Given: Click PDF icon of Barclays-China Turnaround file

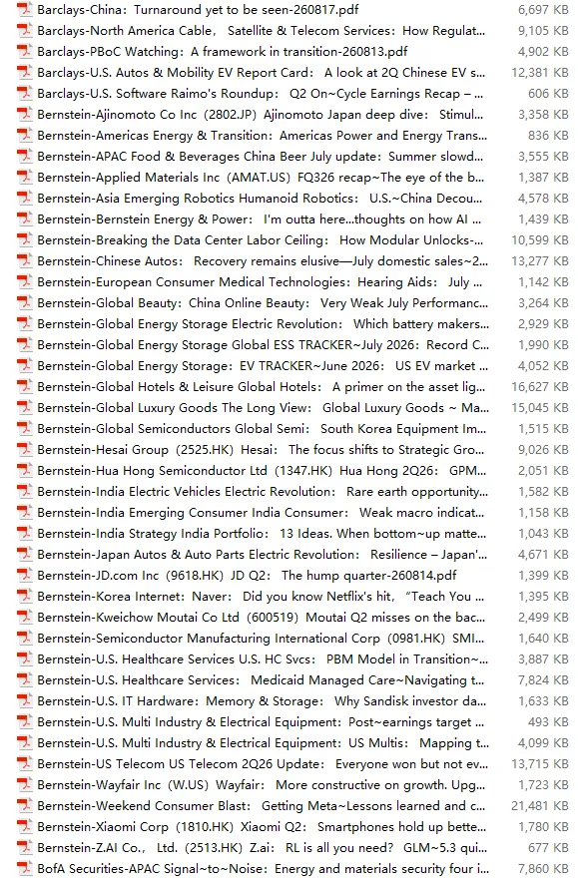Looking at the screenshot, I should (25, 10).
